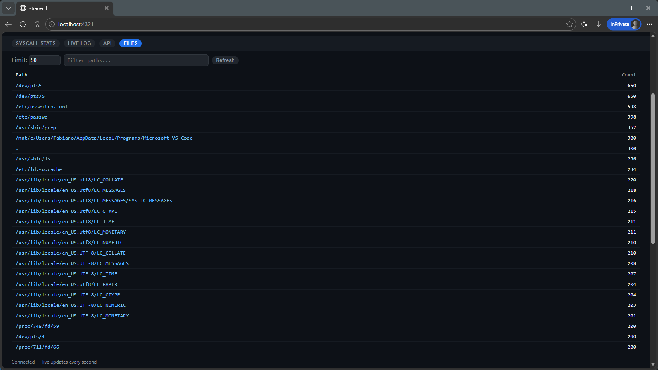The height and width of the screenshot is (370, 658).
Task: Go back to the previous page
Action: coord(8,24)
